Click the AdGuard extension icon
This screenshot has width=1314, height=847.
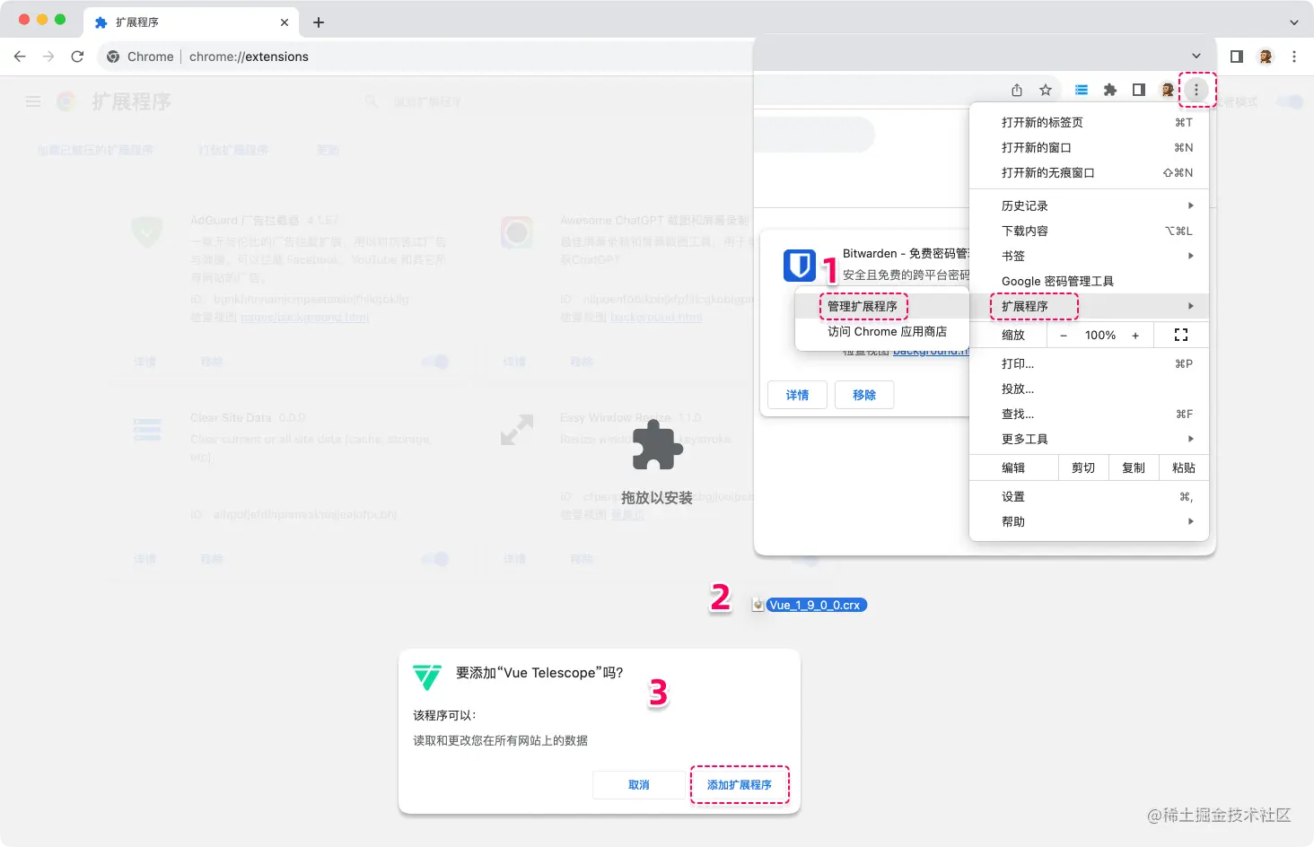147,232
